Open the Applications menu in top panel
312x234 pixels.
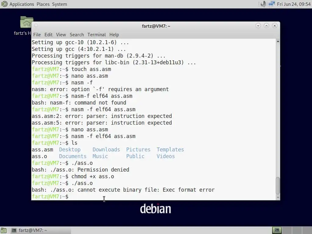click(x=22, y=4)
